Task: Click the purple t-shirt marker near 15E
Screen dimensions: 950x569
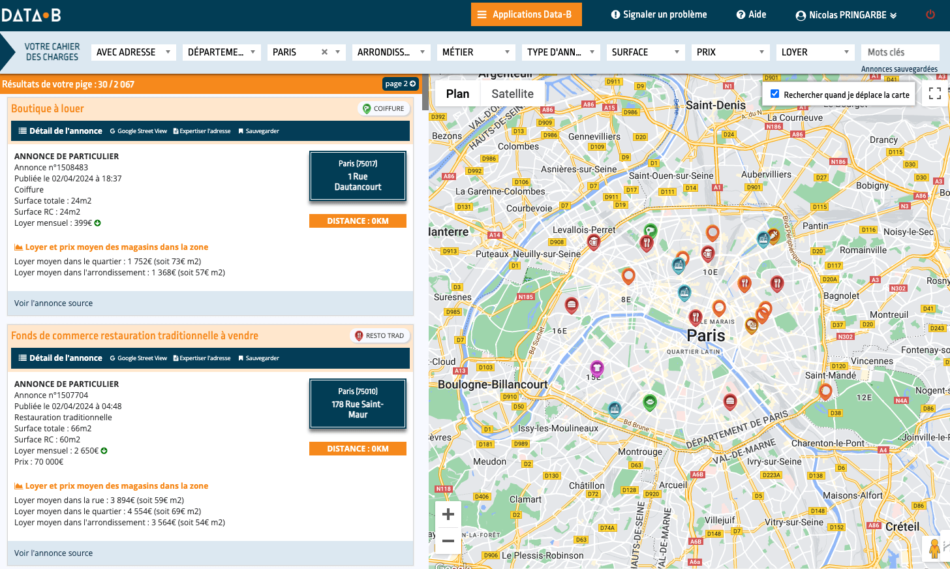Action: [596, 368]
